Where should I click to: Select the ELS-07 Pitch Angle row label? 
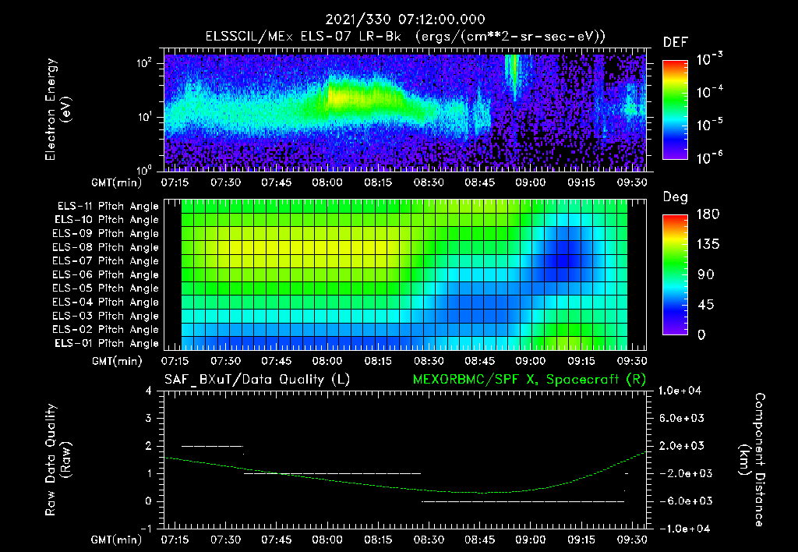tap(106, 260)
